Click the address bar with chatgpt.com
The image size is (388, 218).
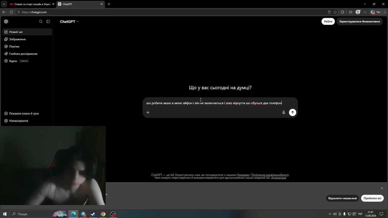click(173, 12)
